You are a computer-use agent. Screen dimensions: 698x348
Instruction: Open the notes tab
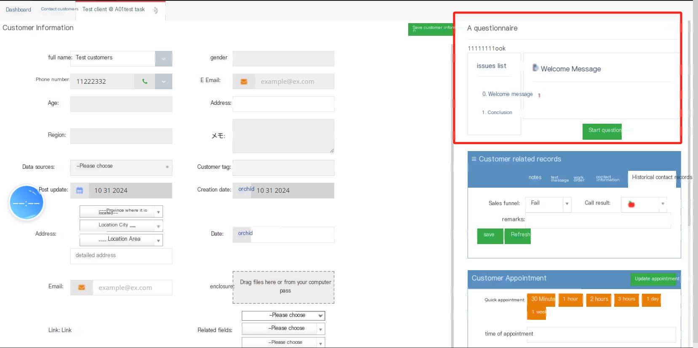click(535, 178)
